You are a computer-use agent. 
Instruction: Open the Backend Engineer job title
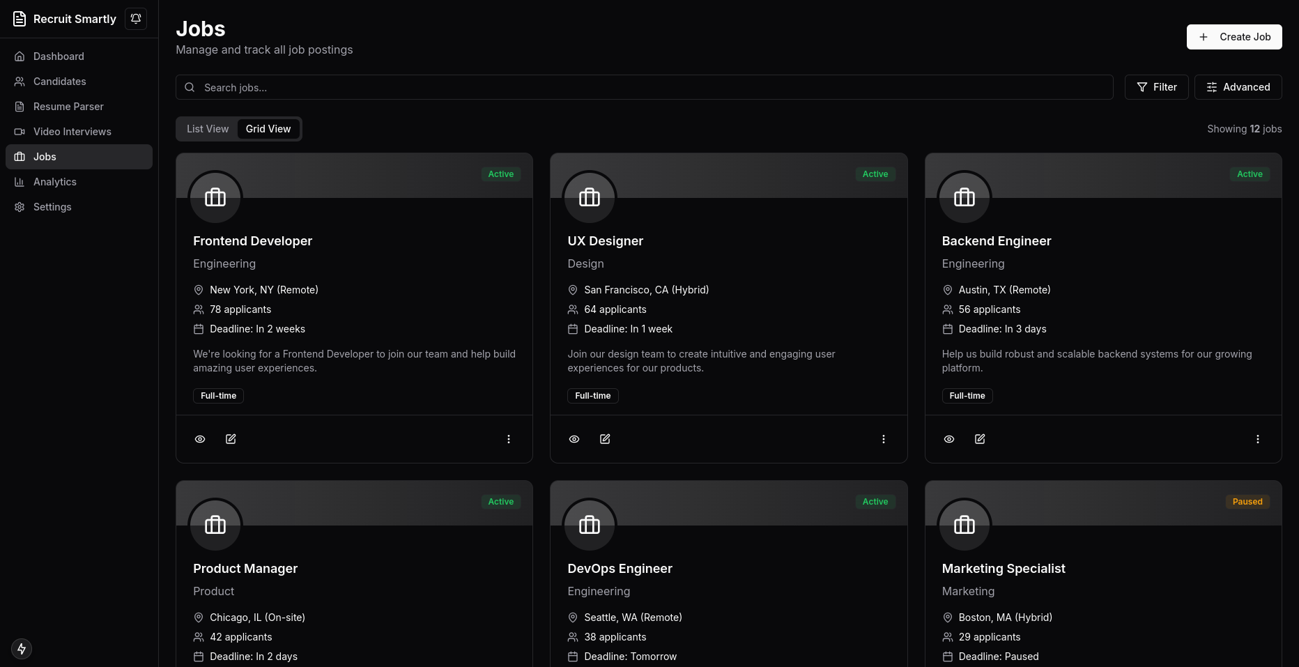coord(997,241)
